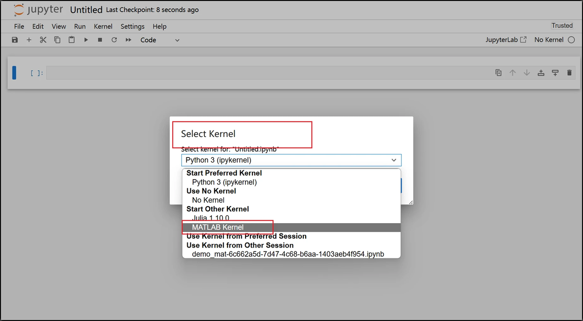Image resolution: width=583 pixels, height=321 pixels.
Task: Choose MATLAB Kernel from the list
Action: 218,227
